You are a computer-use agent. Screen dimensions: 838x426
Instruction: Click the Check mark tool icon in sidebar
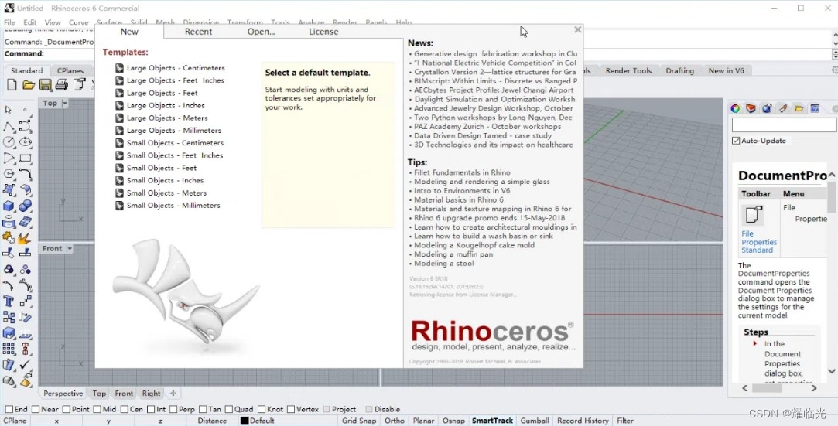pyautogui.click(x=26, y=364)
